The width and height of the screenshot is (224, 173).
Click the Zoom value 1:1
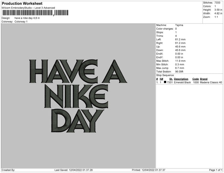click(216, 17)
